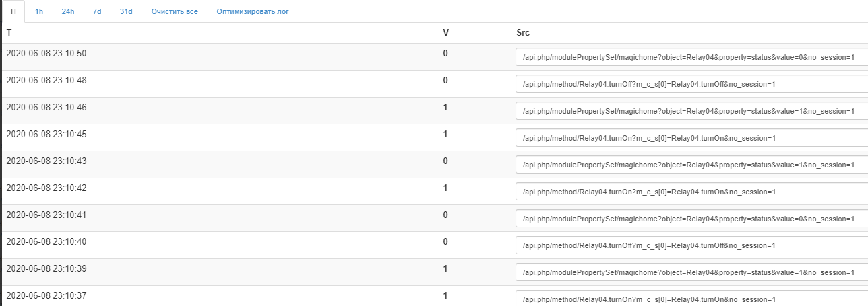Click the Src field in the 23:10:48 row

tap(690, 84)
